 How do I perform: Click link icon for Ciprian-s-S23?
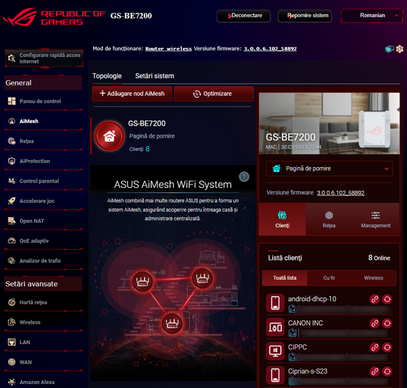click(374, 372)
